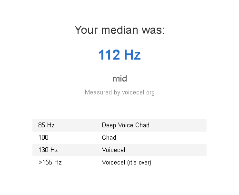Screen dimensions: 239x195
Task: Open the "Measured by voicecel.org" link
Action: (x=119, y=92)
